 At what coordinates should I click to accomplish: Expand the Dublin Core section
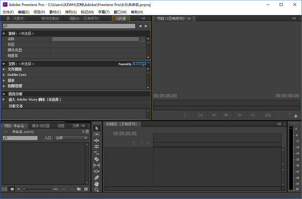pos(4,75)
